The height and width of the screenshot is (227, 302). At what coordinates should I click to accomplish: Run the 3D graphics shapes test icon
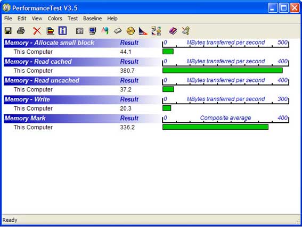tap(105, 31)
